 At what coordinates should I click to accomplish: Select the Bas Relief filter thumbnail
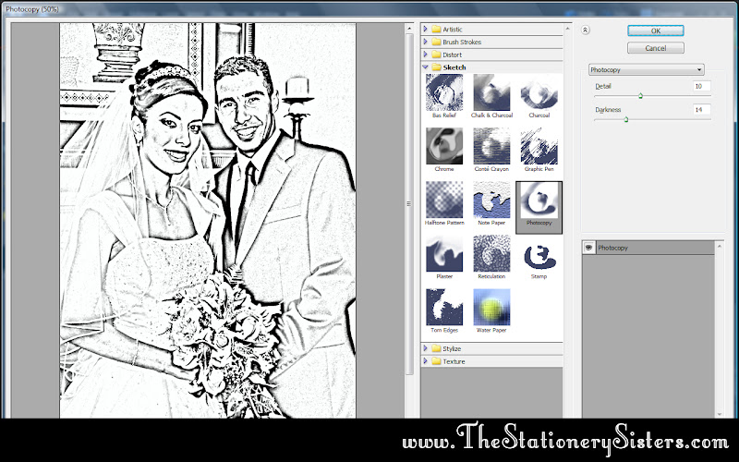coord(444,92)
